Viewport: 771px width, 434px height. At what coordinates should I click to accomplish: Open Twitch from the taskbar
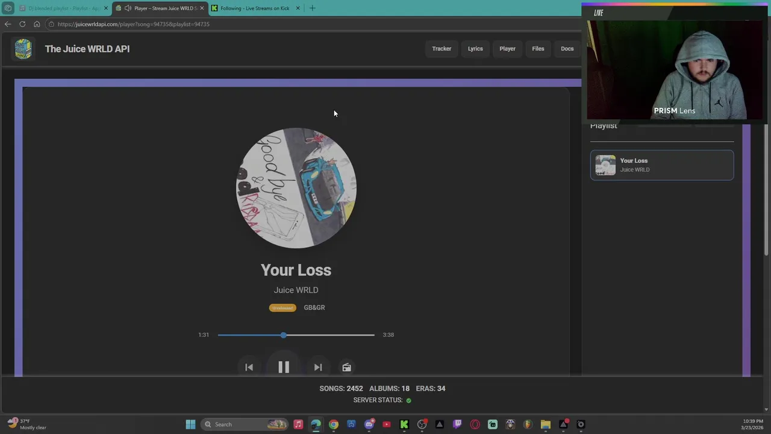point(457,424)
